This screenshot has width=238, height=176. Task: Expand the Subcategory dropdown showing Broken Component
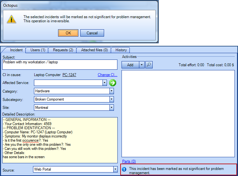click(111, 99)
